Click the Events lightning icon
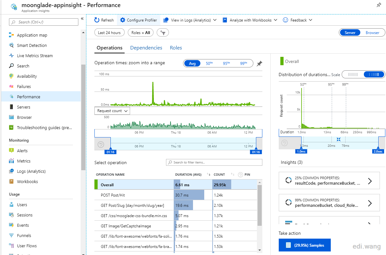This screenshot has width=386, height=255. pos(12,225)
